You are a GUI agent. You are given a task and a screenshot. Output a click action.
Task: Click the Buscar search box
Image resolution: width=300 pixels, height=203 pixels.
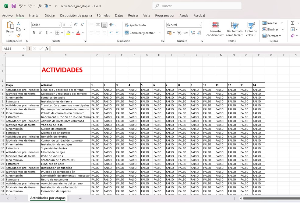pyautogui.click(x=197, y=6)
